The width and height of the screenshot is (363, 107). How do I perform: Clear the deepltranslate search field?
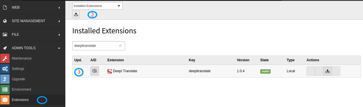coord(120,46)
